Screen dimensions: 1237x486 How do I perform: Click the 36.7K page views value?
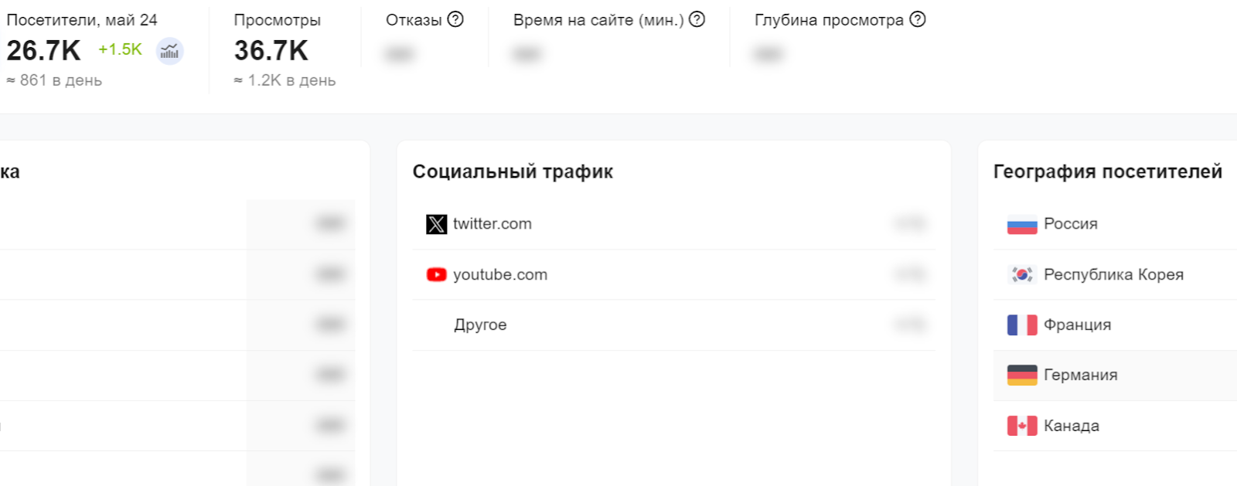(x=271, y=51)
